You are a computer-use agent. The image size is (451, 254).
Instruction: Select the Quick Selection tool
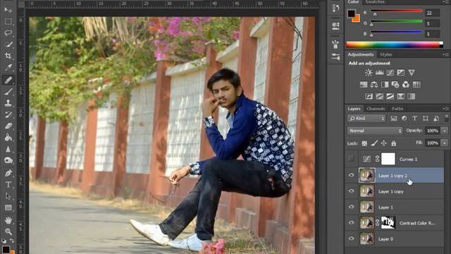[8, 44]
